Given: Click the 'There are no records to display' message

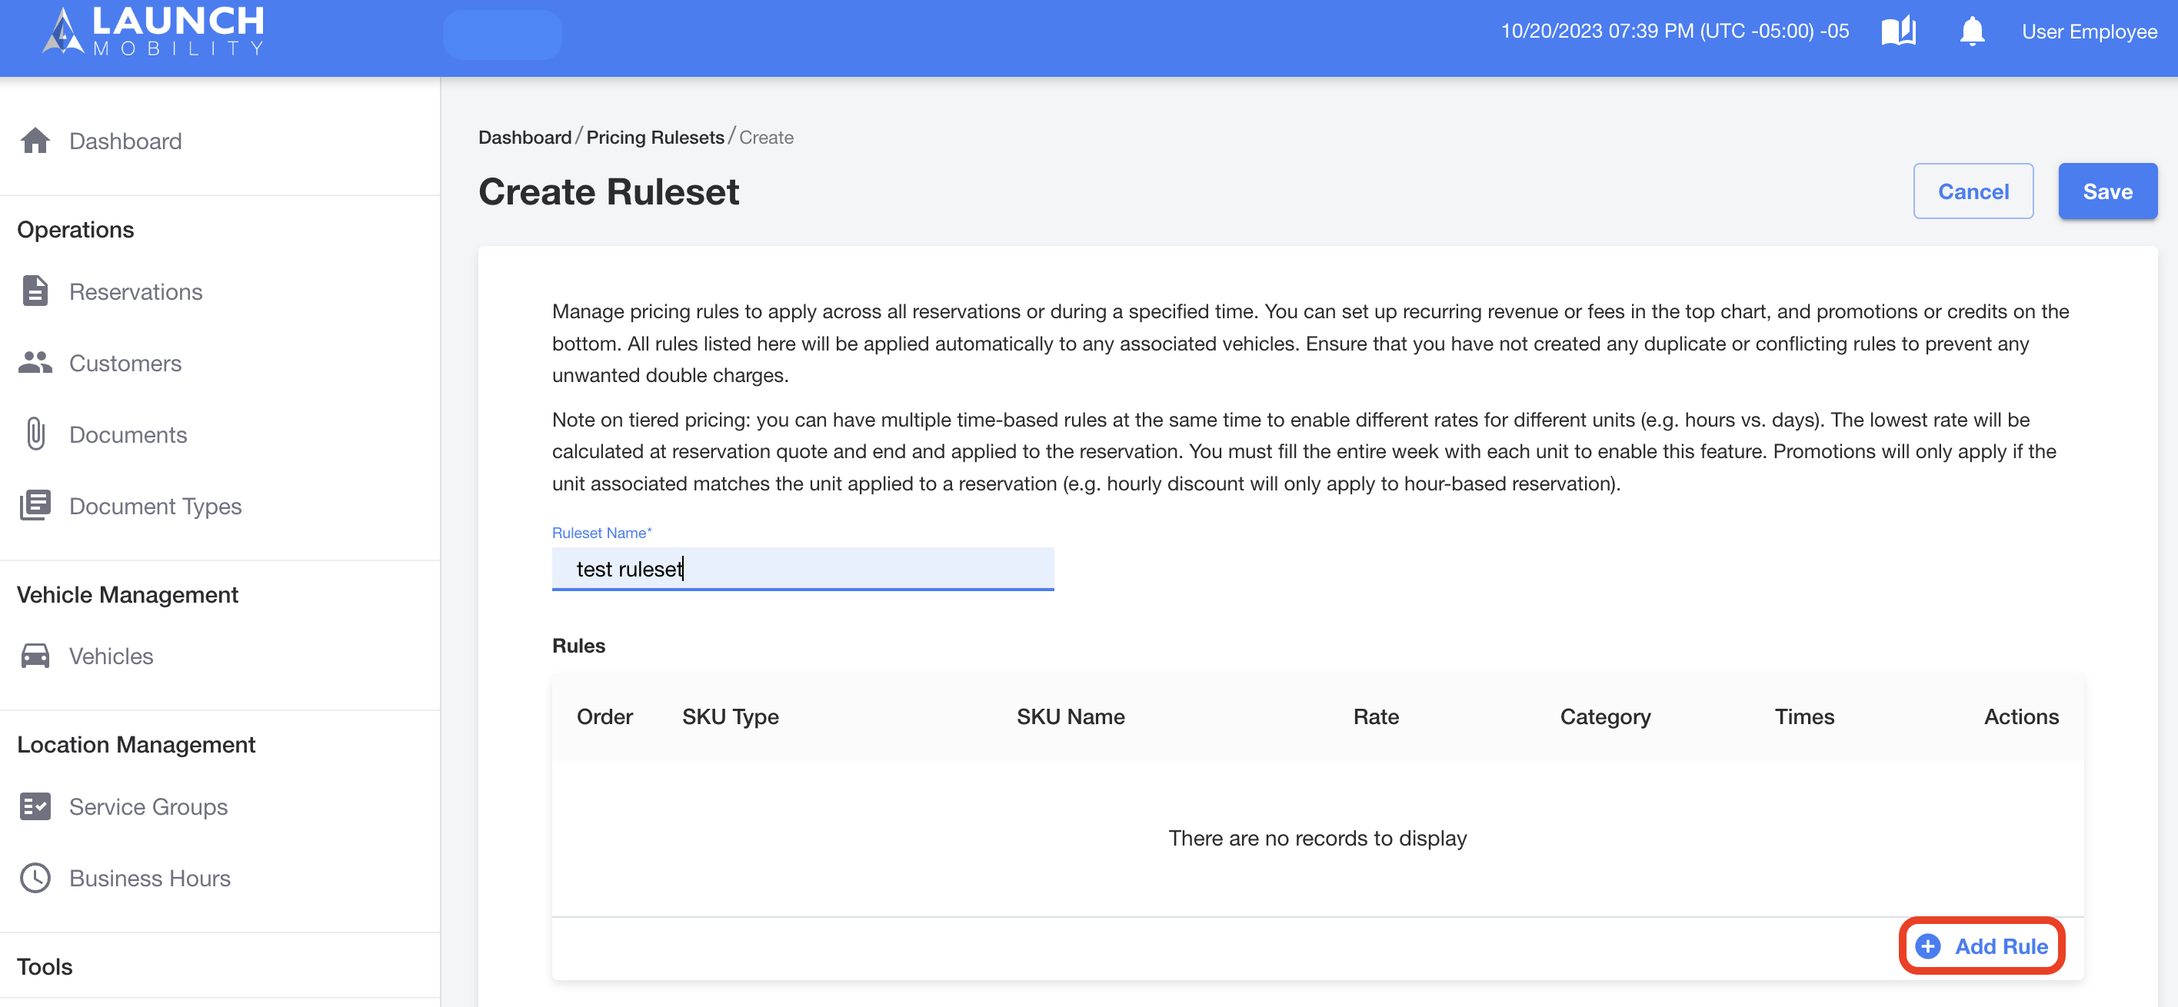Looking at the screenshot, I should click(x=1317, y=837).
